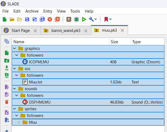Add a new entry using the sidebar green file icon
167x132 pixels.
[7, 53]
